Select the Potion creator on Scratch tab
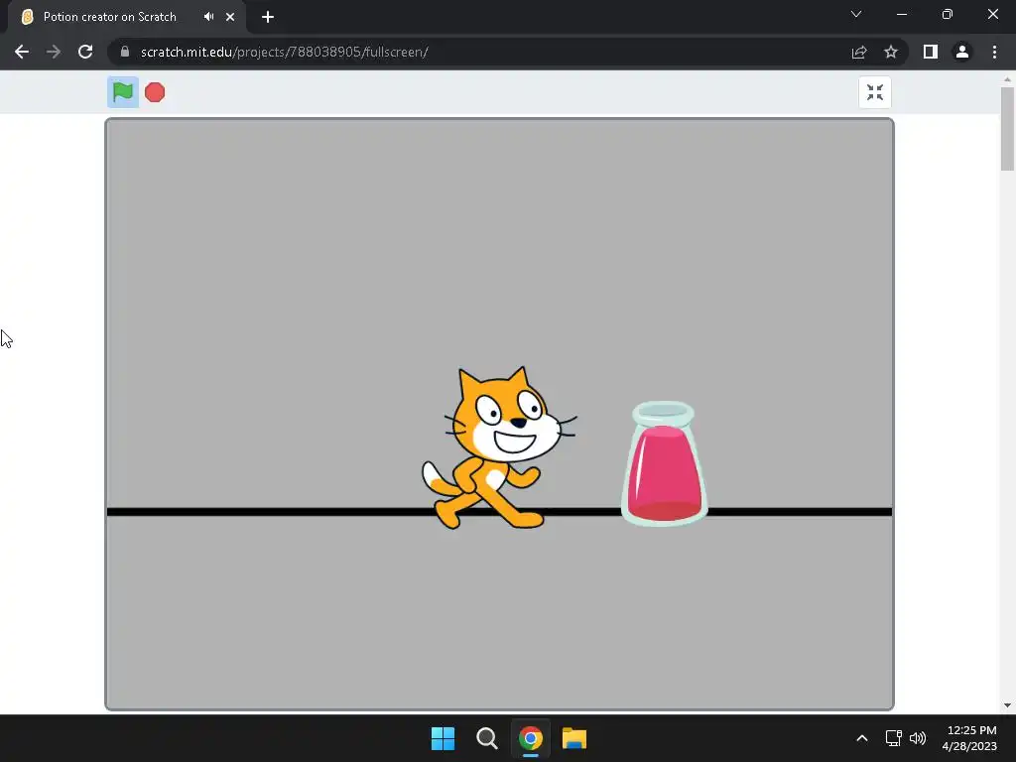Viewport: 1016px width, 762px height. 126,17
